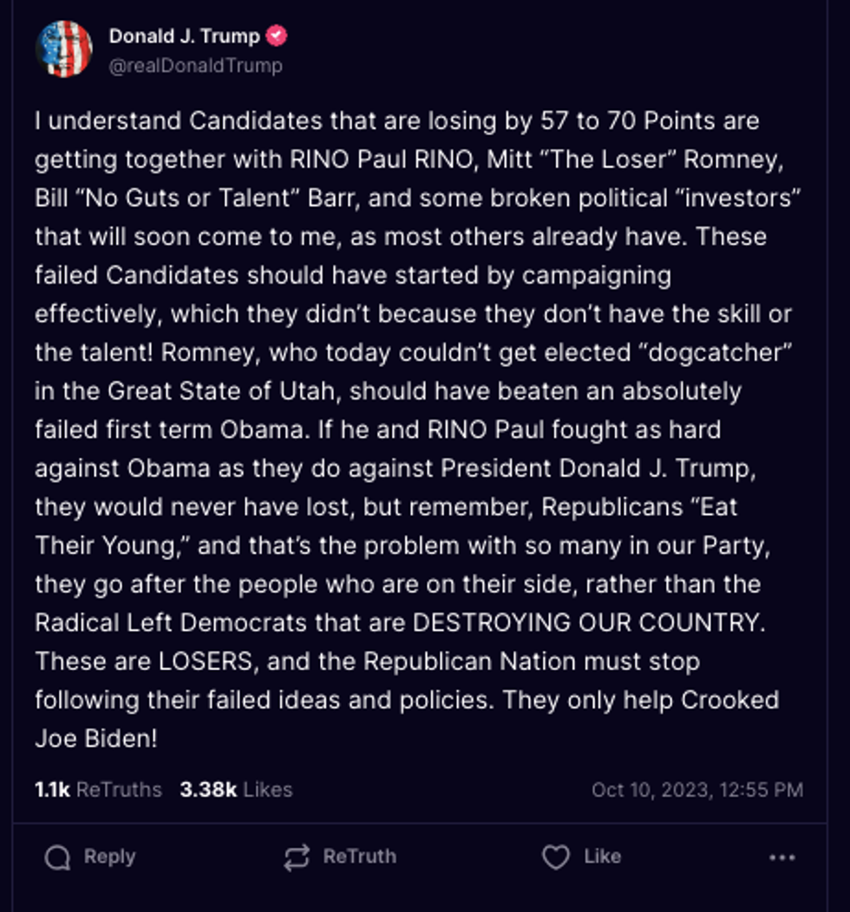Click the Reply speech bubble icon

pos(58,857)
